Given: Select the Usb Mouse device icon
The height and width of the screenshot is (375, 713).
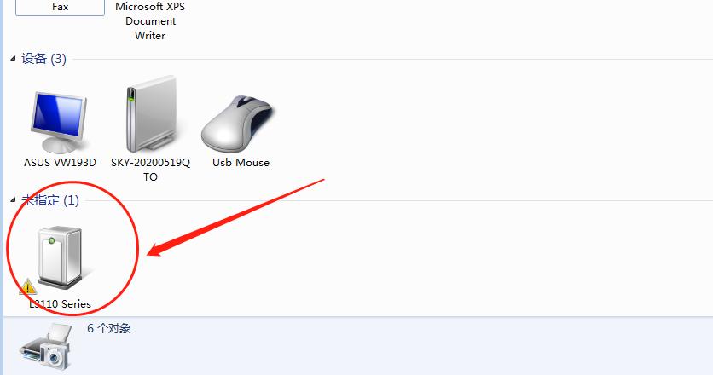Looking at the screenshot, I should coord(237,124).
